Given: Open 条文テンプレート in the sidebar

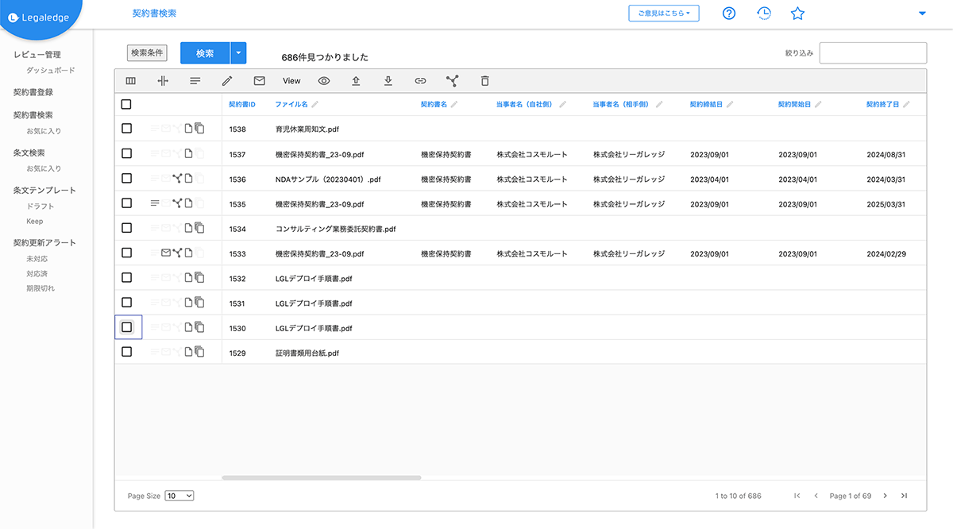Looking at the screenshot, I should pyautogui.click(x=45, y=191).
